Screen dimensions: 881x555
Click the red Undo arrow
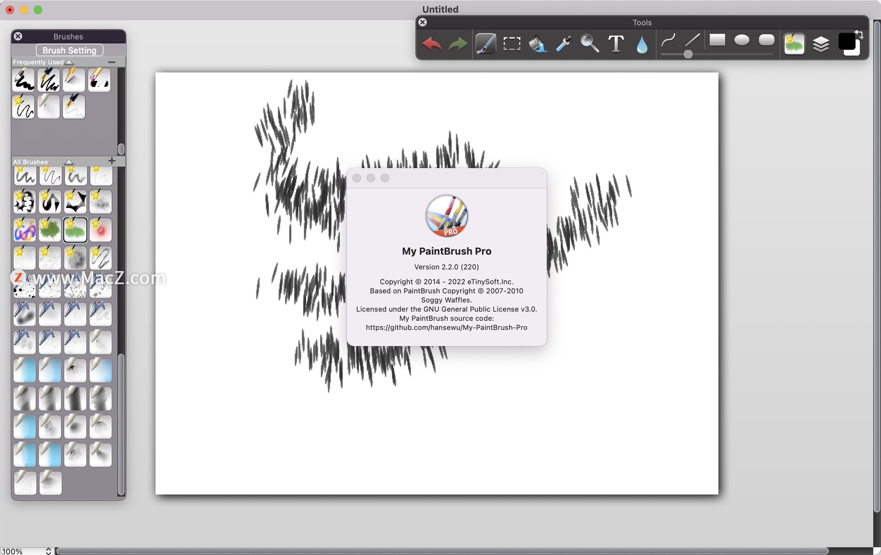[431, 44]
